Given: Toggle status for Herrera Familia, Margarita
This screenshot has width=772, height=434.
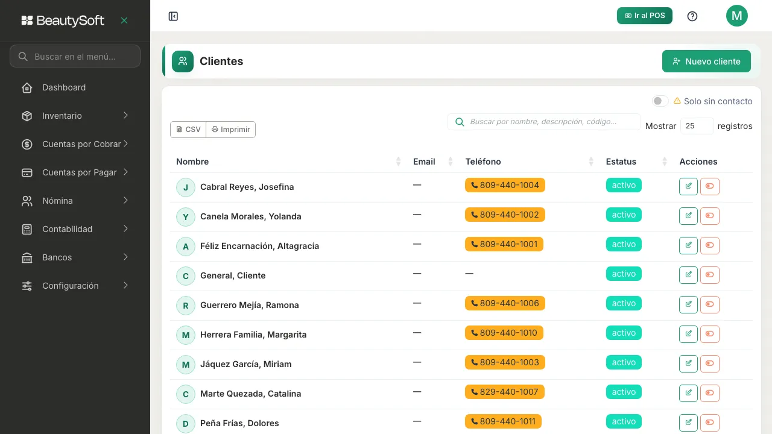Looking at the screenshot, I should point(710,334).
